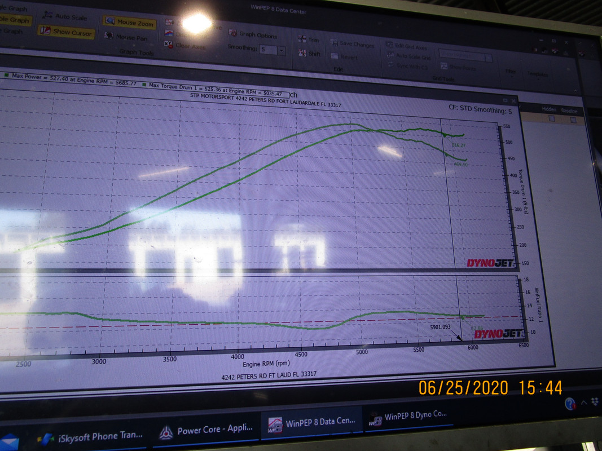This screenshot has height=451, width=602.
Task: Click the Auto Scale icon
Action: (x=47, y=15)
